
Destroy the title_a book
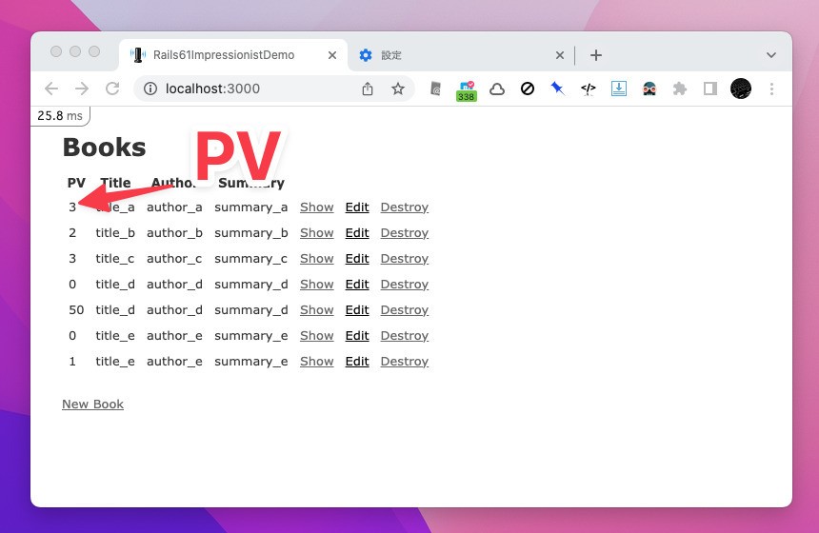[405, 207]
